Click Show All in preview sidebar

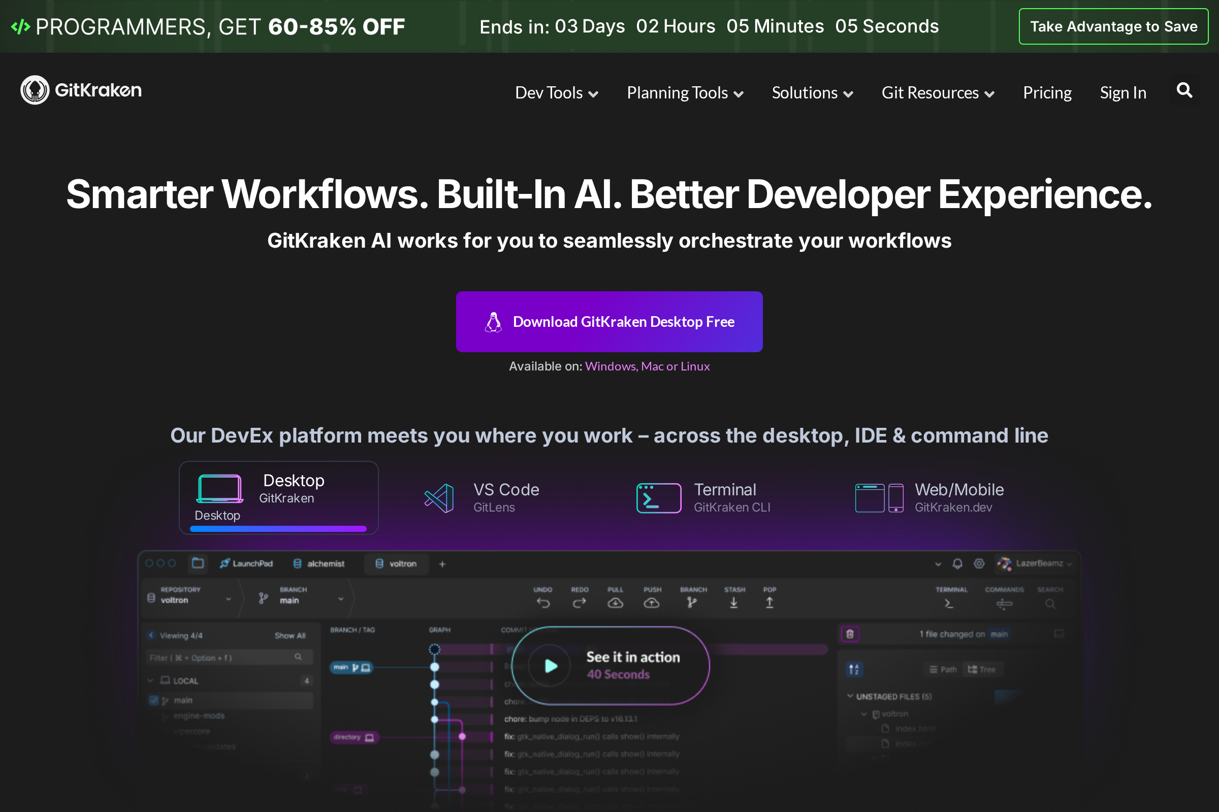290,635
